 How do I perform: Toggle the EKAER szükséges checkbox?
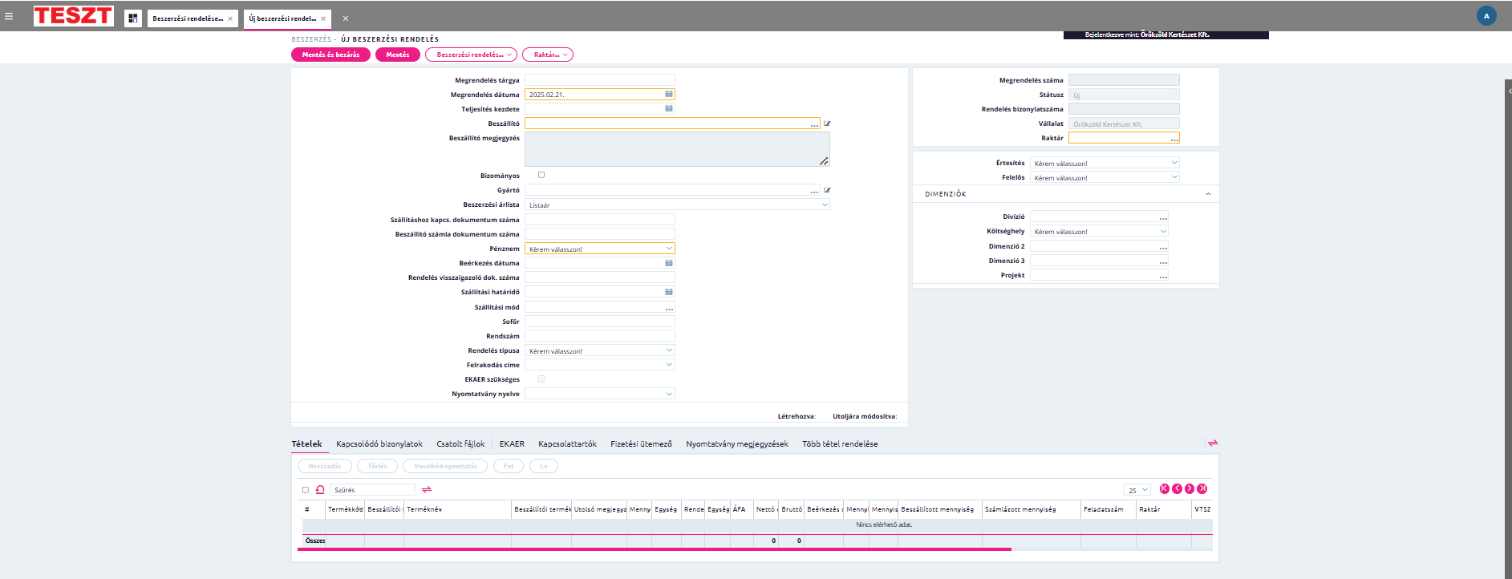[541, 379]
